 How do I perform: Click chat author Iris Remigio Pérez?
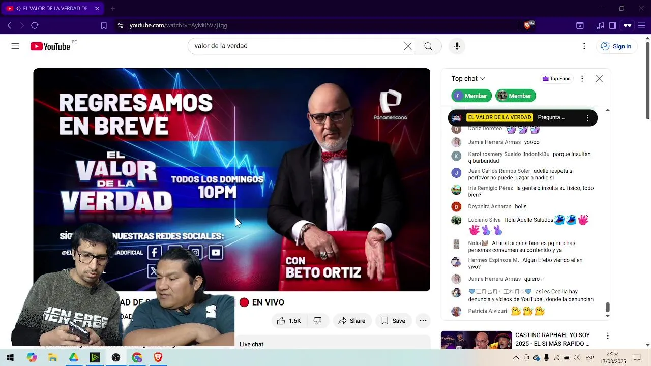pos(490,188)
